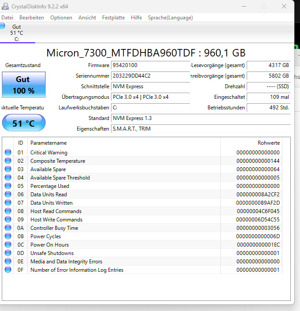Click the CrystalDiskInfo app icon in title bar
The width and height of the screenshot is (300, 311).
[5, 6]
